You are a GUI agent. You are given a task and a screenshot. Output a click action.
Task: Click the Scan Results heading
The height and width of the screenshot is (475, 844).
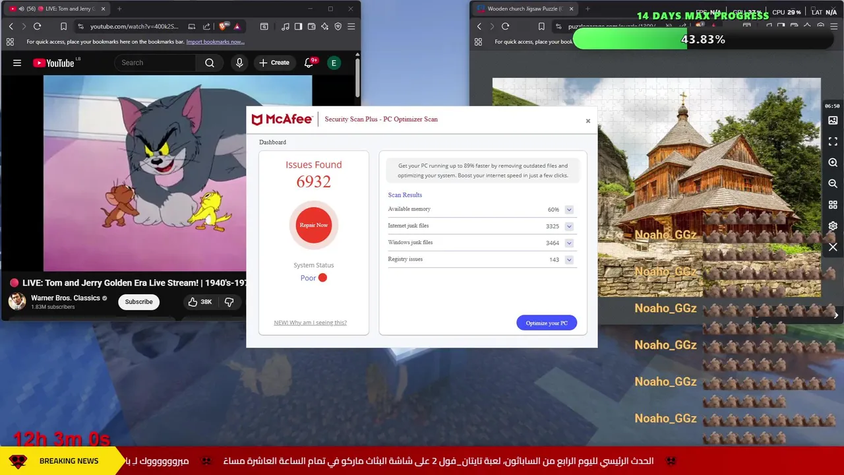coord(405,195)
